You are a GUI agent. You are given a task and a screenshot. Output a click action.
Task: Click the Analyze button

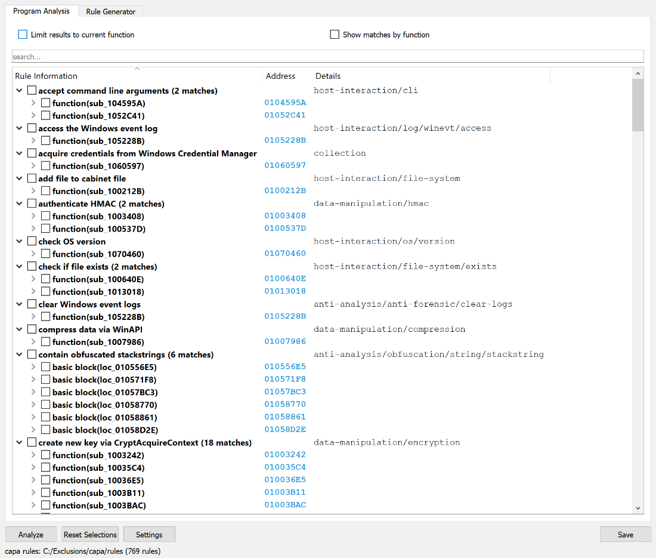pyautogui.click(x=31, y=534)
